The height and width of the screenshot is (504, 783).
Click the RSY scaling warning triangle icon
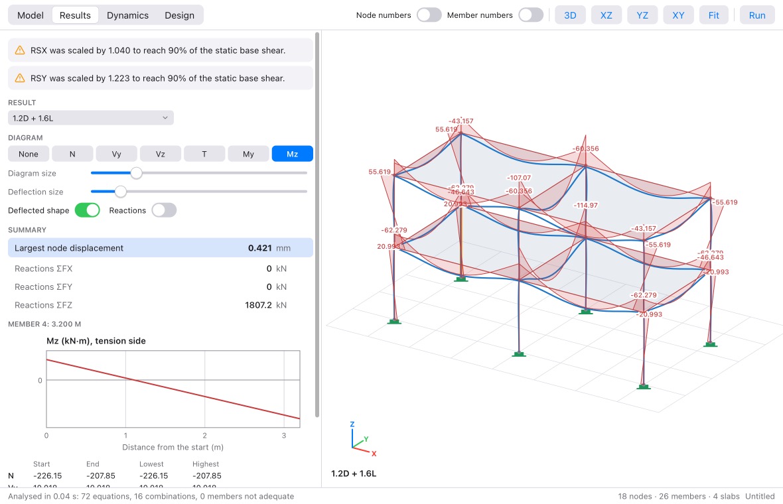tap(19, 78)
